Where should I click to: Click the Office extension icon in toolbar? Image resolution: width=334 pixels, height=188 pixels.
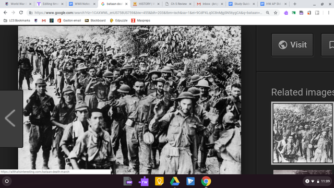click(309, 13)
